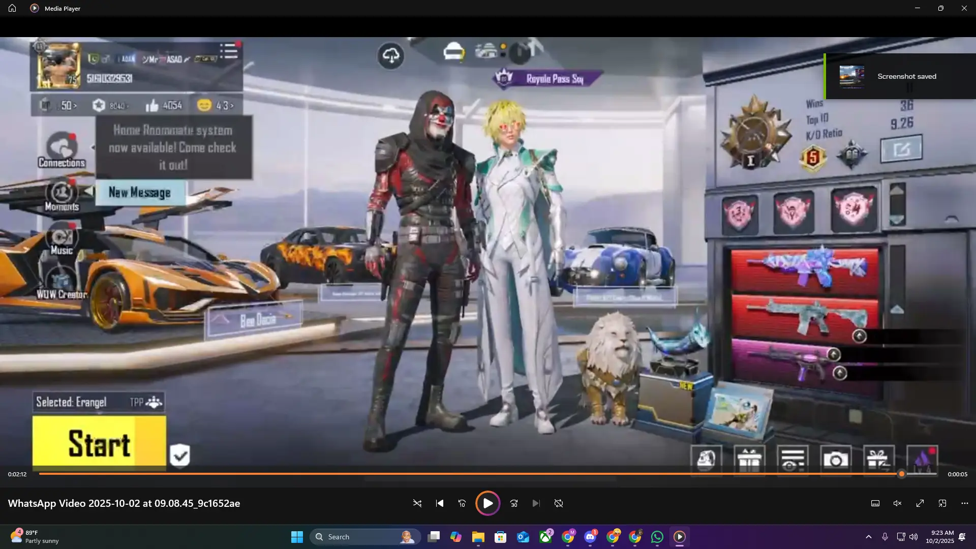Unmute the volume speaker icon
The height and width of the screenshot is (549, 976).
(898, 503)
